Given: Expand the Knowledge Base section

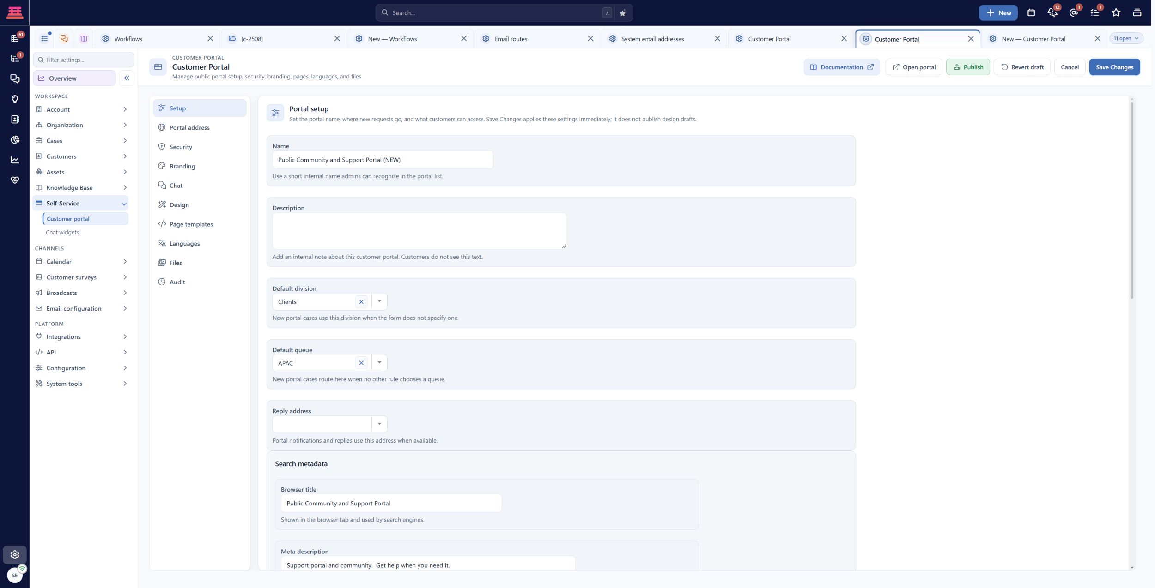Looking at the screenshot, I should tap(81, 187).
